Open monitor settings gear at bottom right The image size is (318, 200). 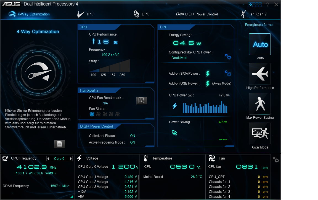click(x=275, y=160)
